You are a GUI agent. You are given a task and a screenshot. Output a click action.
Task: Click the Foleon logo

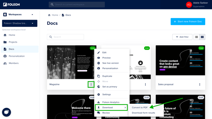point(11,5)
